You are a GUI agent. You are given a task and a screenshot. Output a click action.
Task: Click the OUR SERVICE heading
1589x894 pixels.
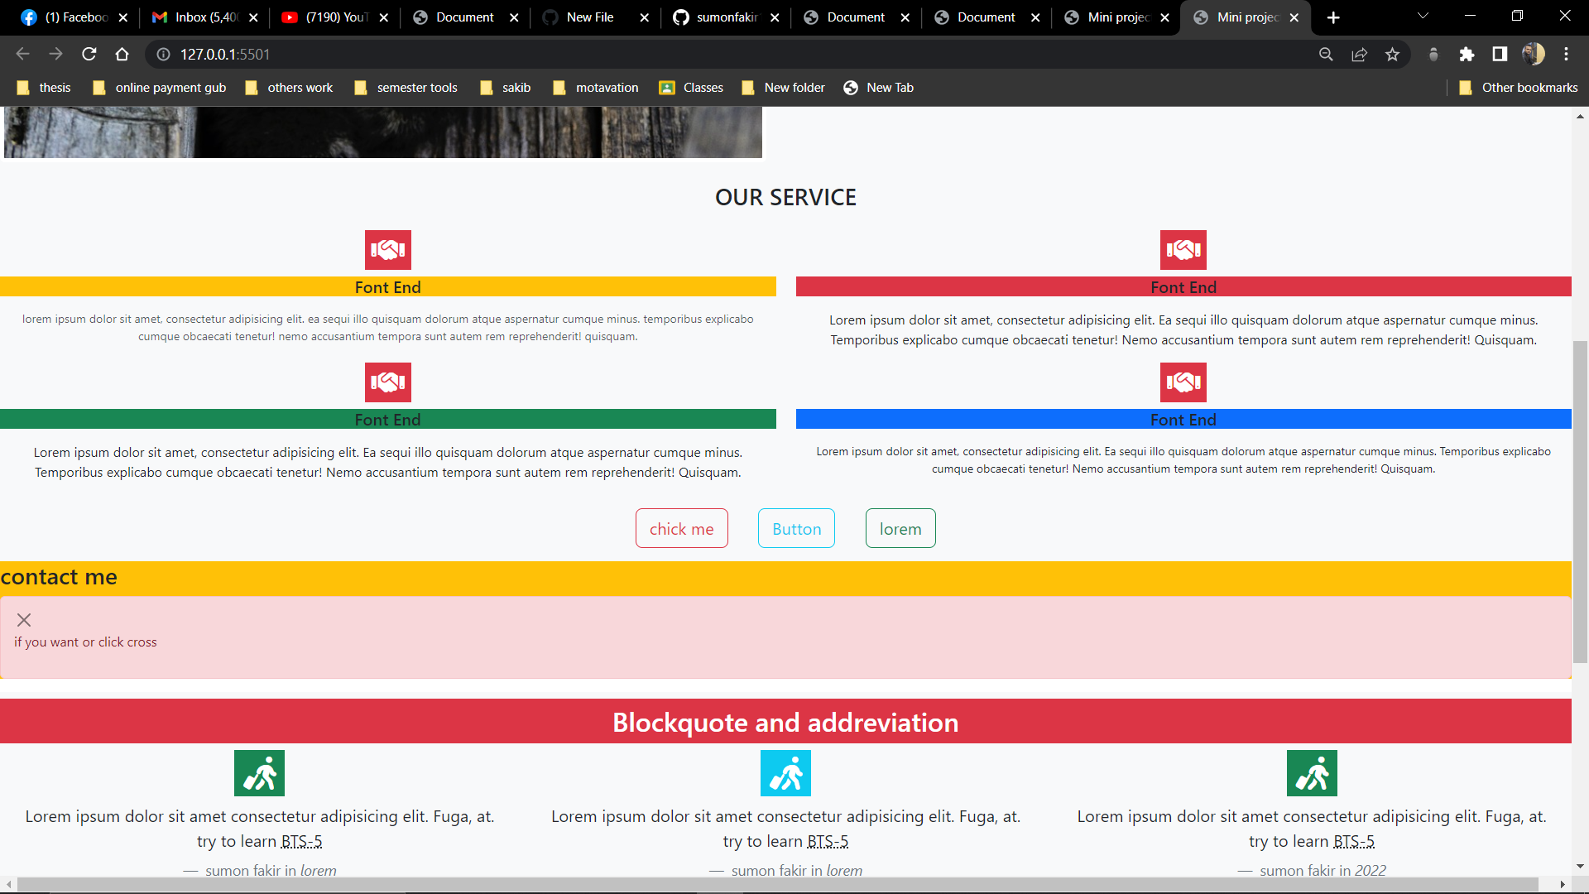[x=785, y=197]
